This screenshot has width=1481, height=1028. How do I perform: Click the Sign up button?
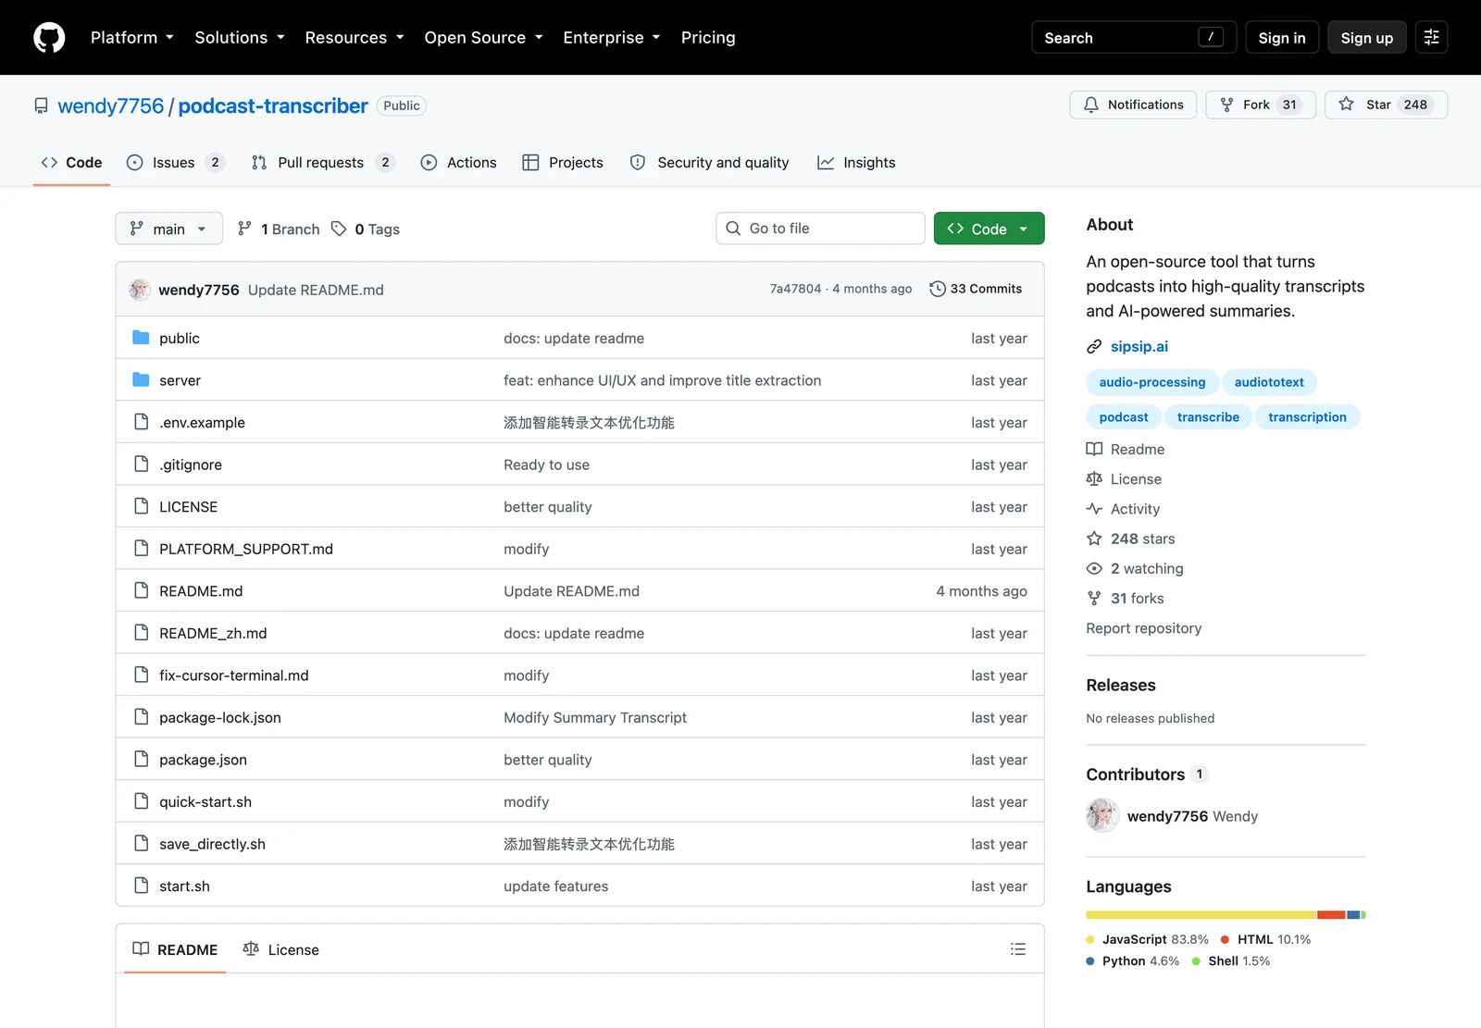click(x=1367, y=37)
